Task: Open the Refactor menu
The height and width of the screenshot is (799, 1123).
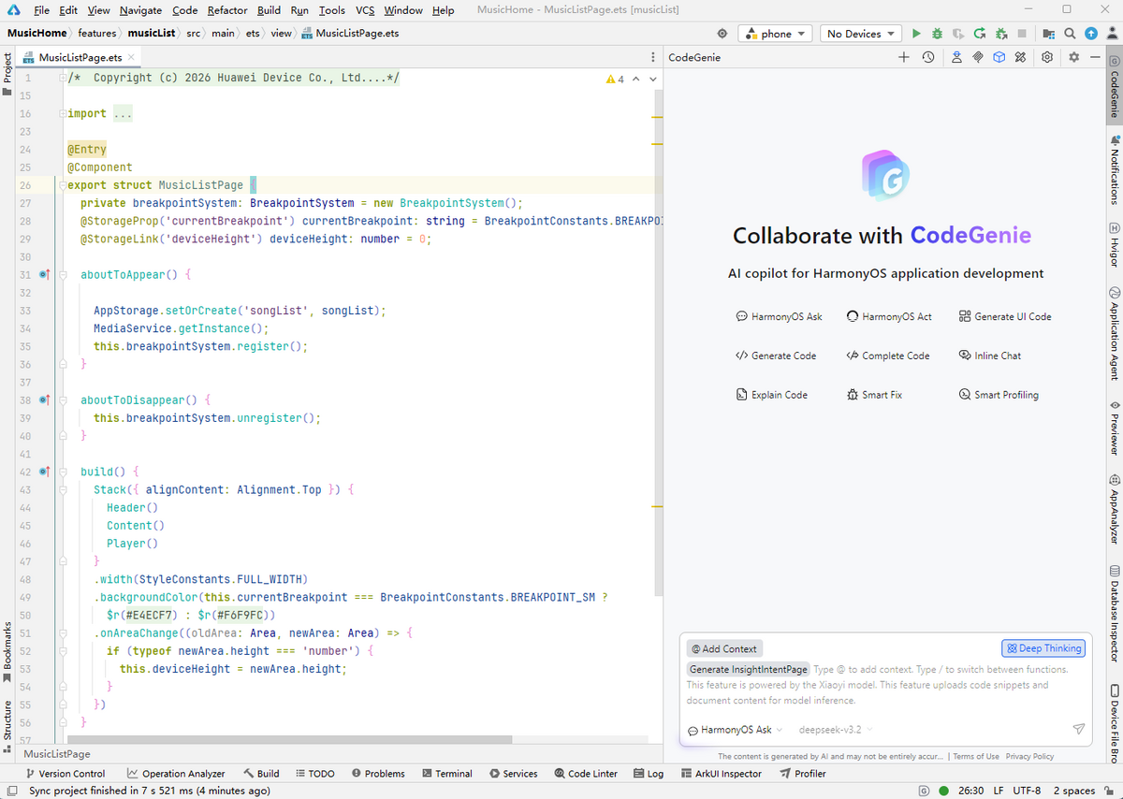Action: tap(227, 10)
